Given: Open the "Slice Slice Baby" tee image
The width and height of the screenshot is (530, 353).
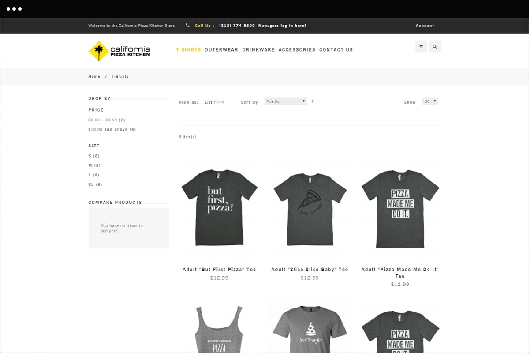Looking at the screenshot, I should click(310, 207).
